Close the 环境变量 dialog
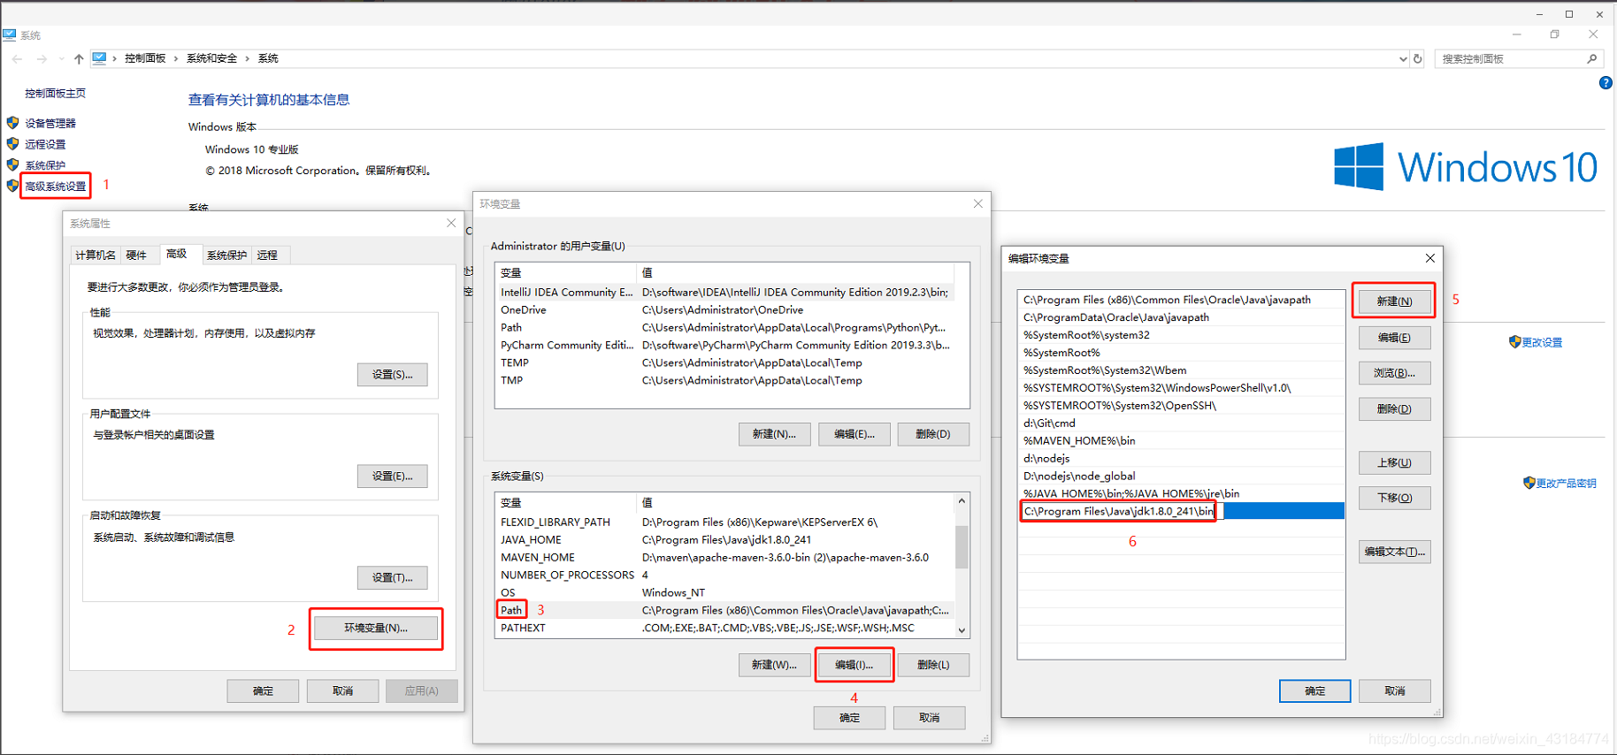Image resolution: width=1617 pixels, height=755 pixels. (x=977, y=204)
